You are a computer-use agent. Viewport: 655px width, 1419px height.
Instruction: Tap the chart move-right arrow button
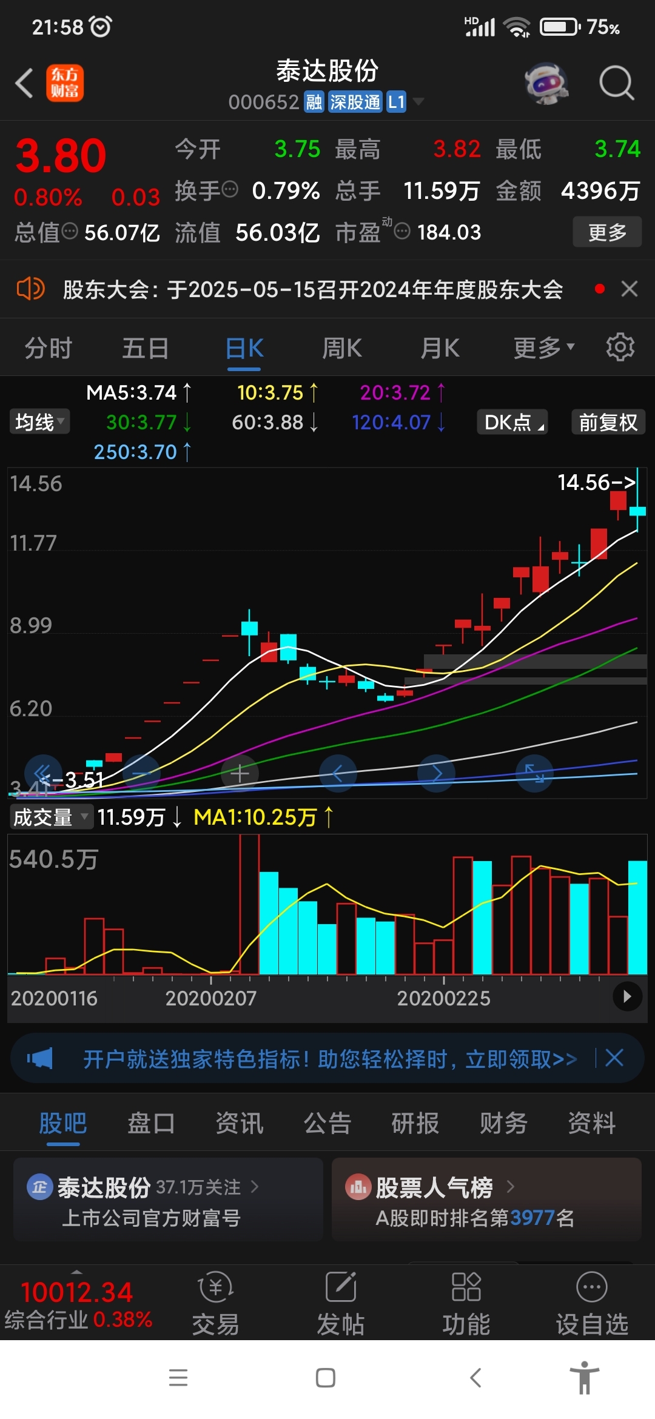point(436,773)
